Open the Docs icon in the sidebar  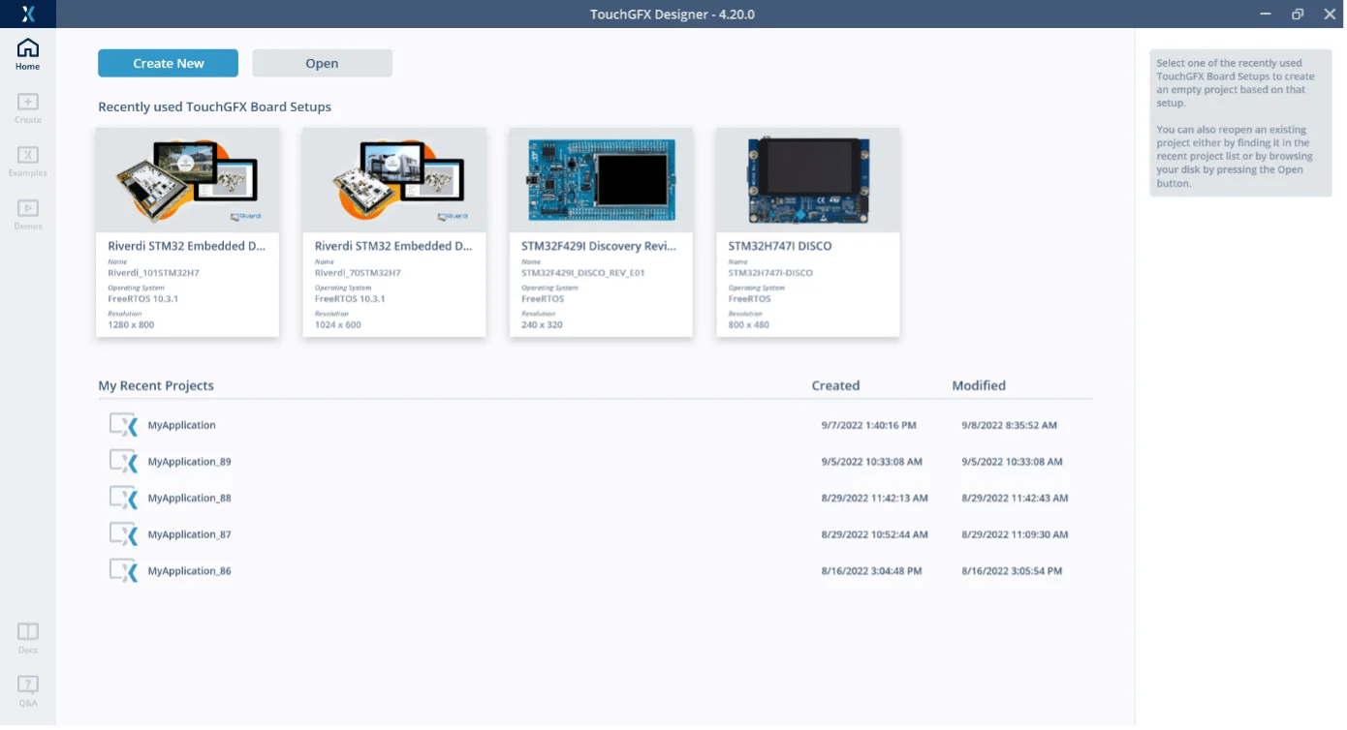pyautogui.click(x=28, y=637)
